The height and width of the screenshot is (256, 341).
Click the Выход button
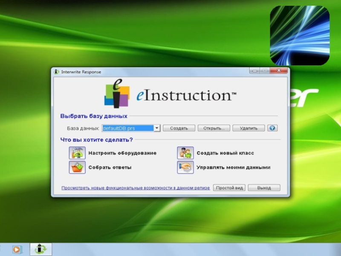pos(264,188)
